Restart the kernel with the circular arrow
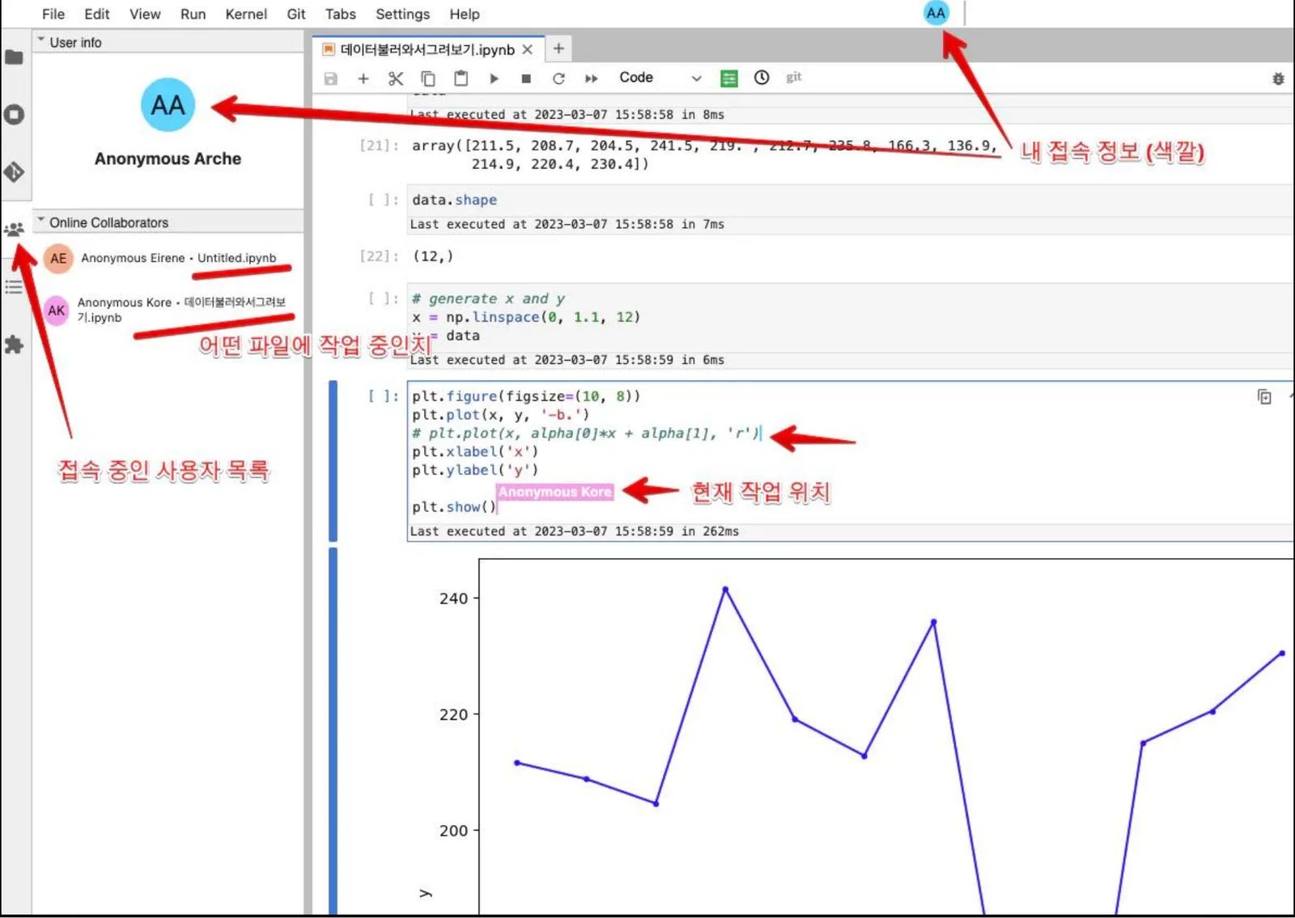 coord(558,78)
